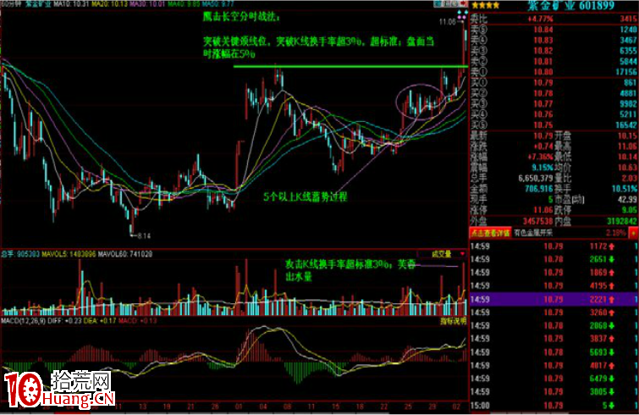Click the red square button right of 2.18%
This screenshot has width=639, height=415.
(633, 233)
